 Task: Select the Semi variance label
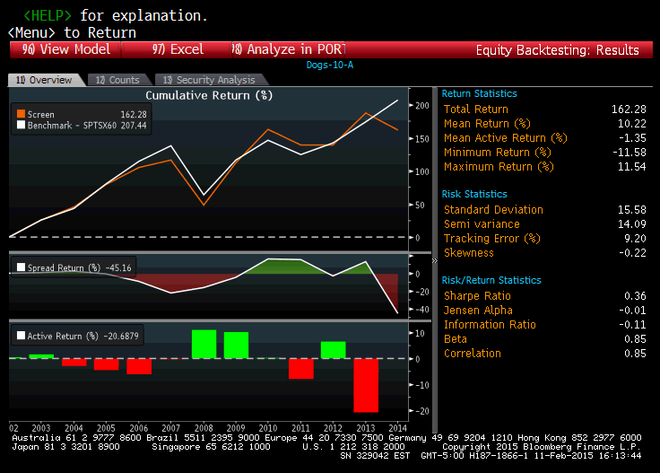pos(482,224)
